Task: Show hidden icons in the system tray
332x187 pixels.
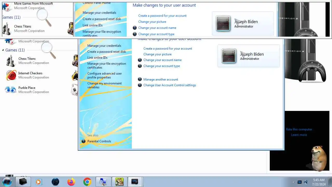Action: 293,182
